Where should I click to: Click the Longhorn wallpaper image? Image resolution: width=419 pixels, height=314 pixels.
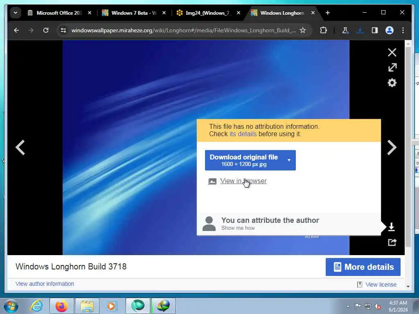206,147
